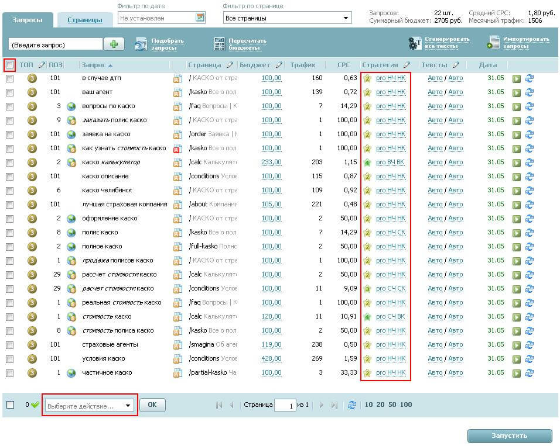
Task: Select the 'каско калькулятор' row checkbox
Action: [9, 163]
